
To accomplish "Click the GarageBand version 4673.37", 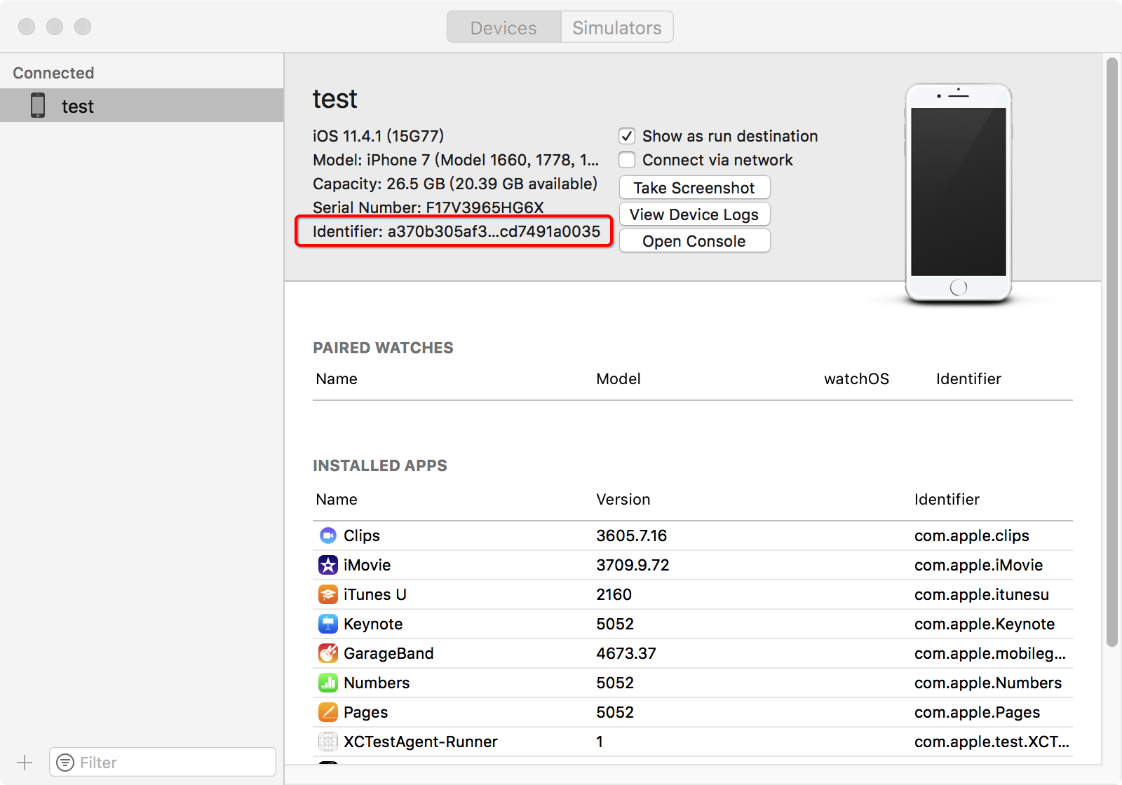I will [626, 653].
